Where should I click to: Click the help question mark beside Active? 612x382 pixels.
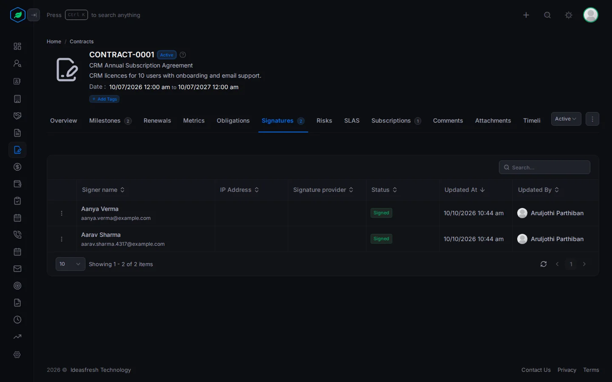point(183,55)
